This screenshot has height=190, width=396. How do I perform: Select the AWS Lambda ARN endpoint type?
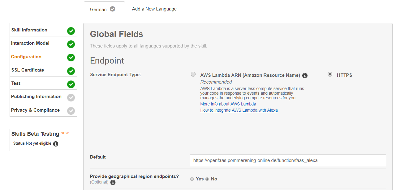pyautogui.click(x=193, y=74)
